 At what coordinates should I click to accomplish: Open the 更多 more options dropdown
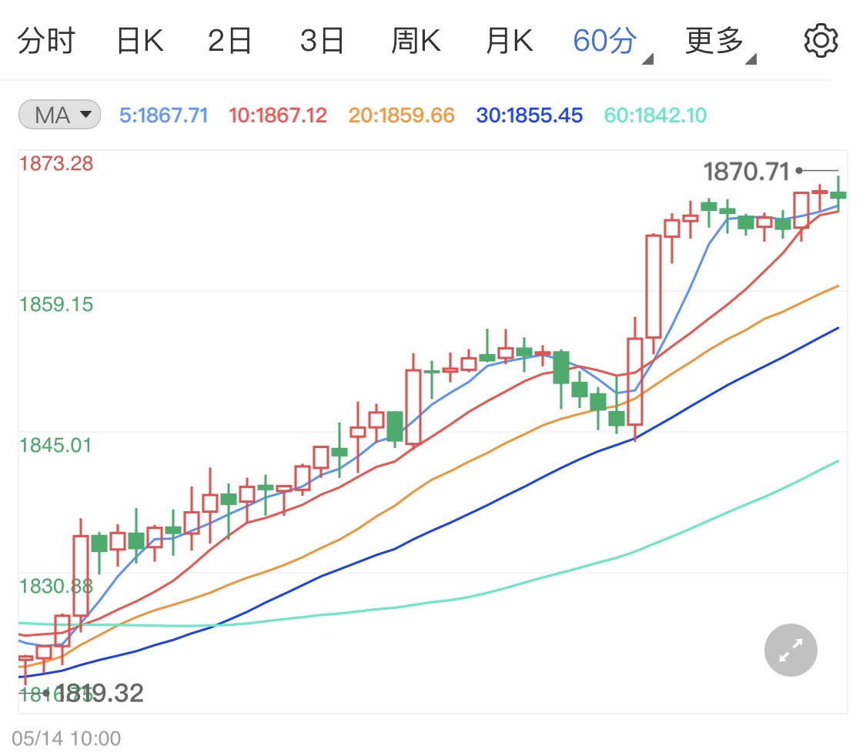pyautogui.click(x=721, y=42)
